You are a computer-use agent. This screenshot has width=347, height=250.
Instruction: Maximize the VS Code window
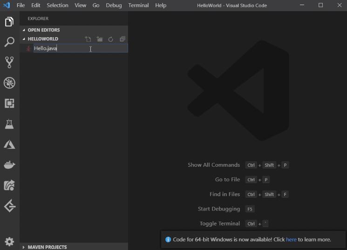pyautogui.click(x=320, y=5)
